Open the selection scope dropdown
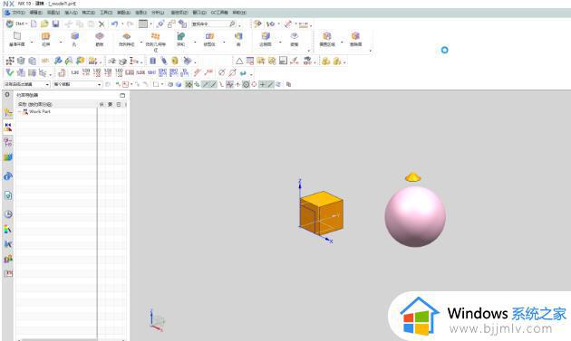The height and width of the screenshot is (341, 571). [x=77, y=84]
